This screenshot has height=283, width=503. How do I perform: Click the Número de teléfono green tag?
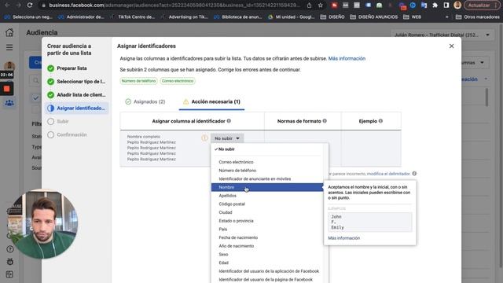coord(138,81)
